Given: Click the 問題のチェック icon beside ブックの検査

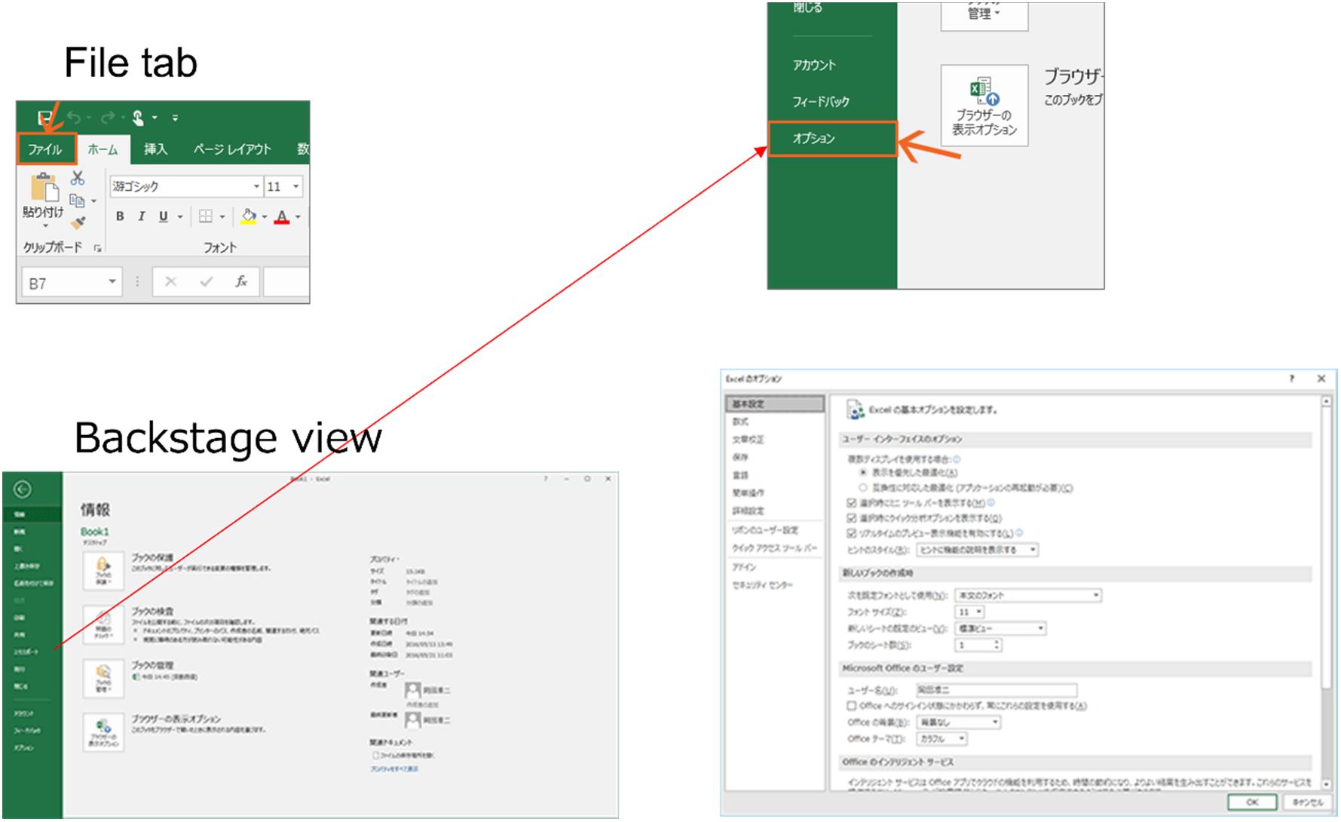Looking at the screenshot, I should (x=103, y=624).
